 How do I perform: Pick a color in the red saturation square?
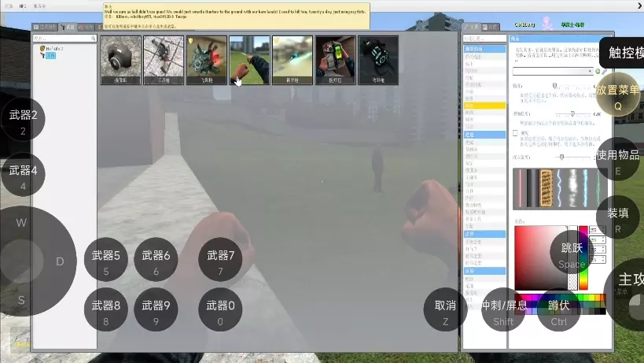point(540,257)
